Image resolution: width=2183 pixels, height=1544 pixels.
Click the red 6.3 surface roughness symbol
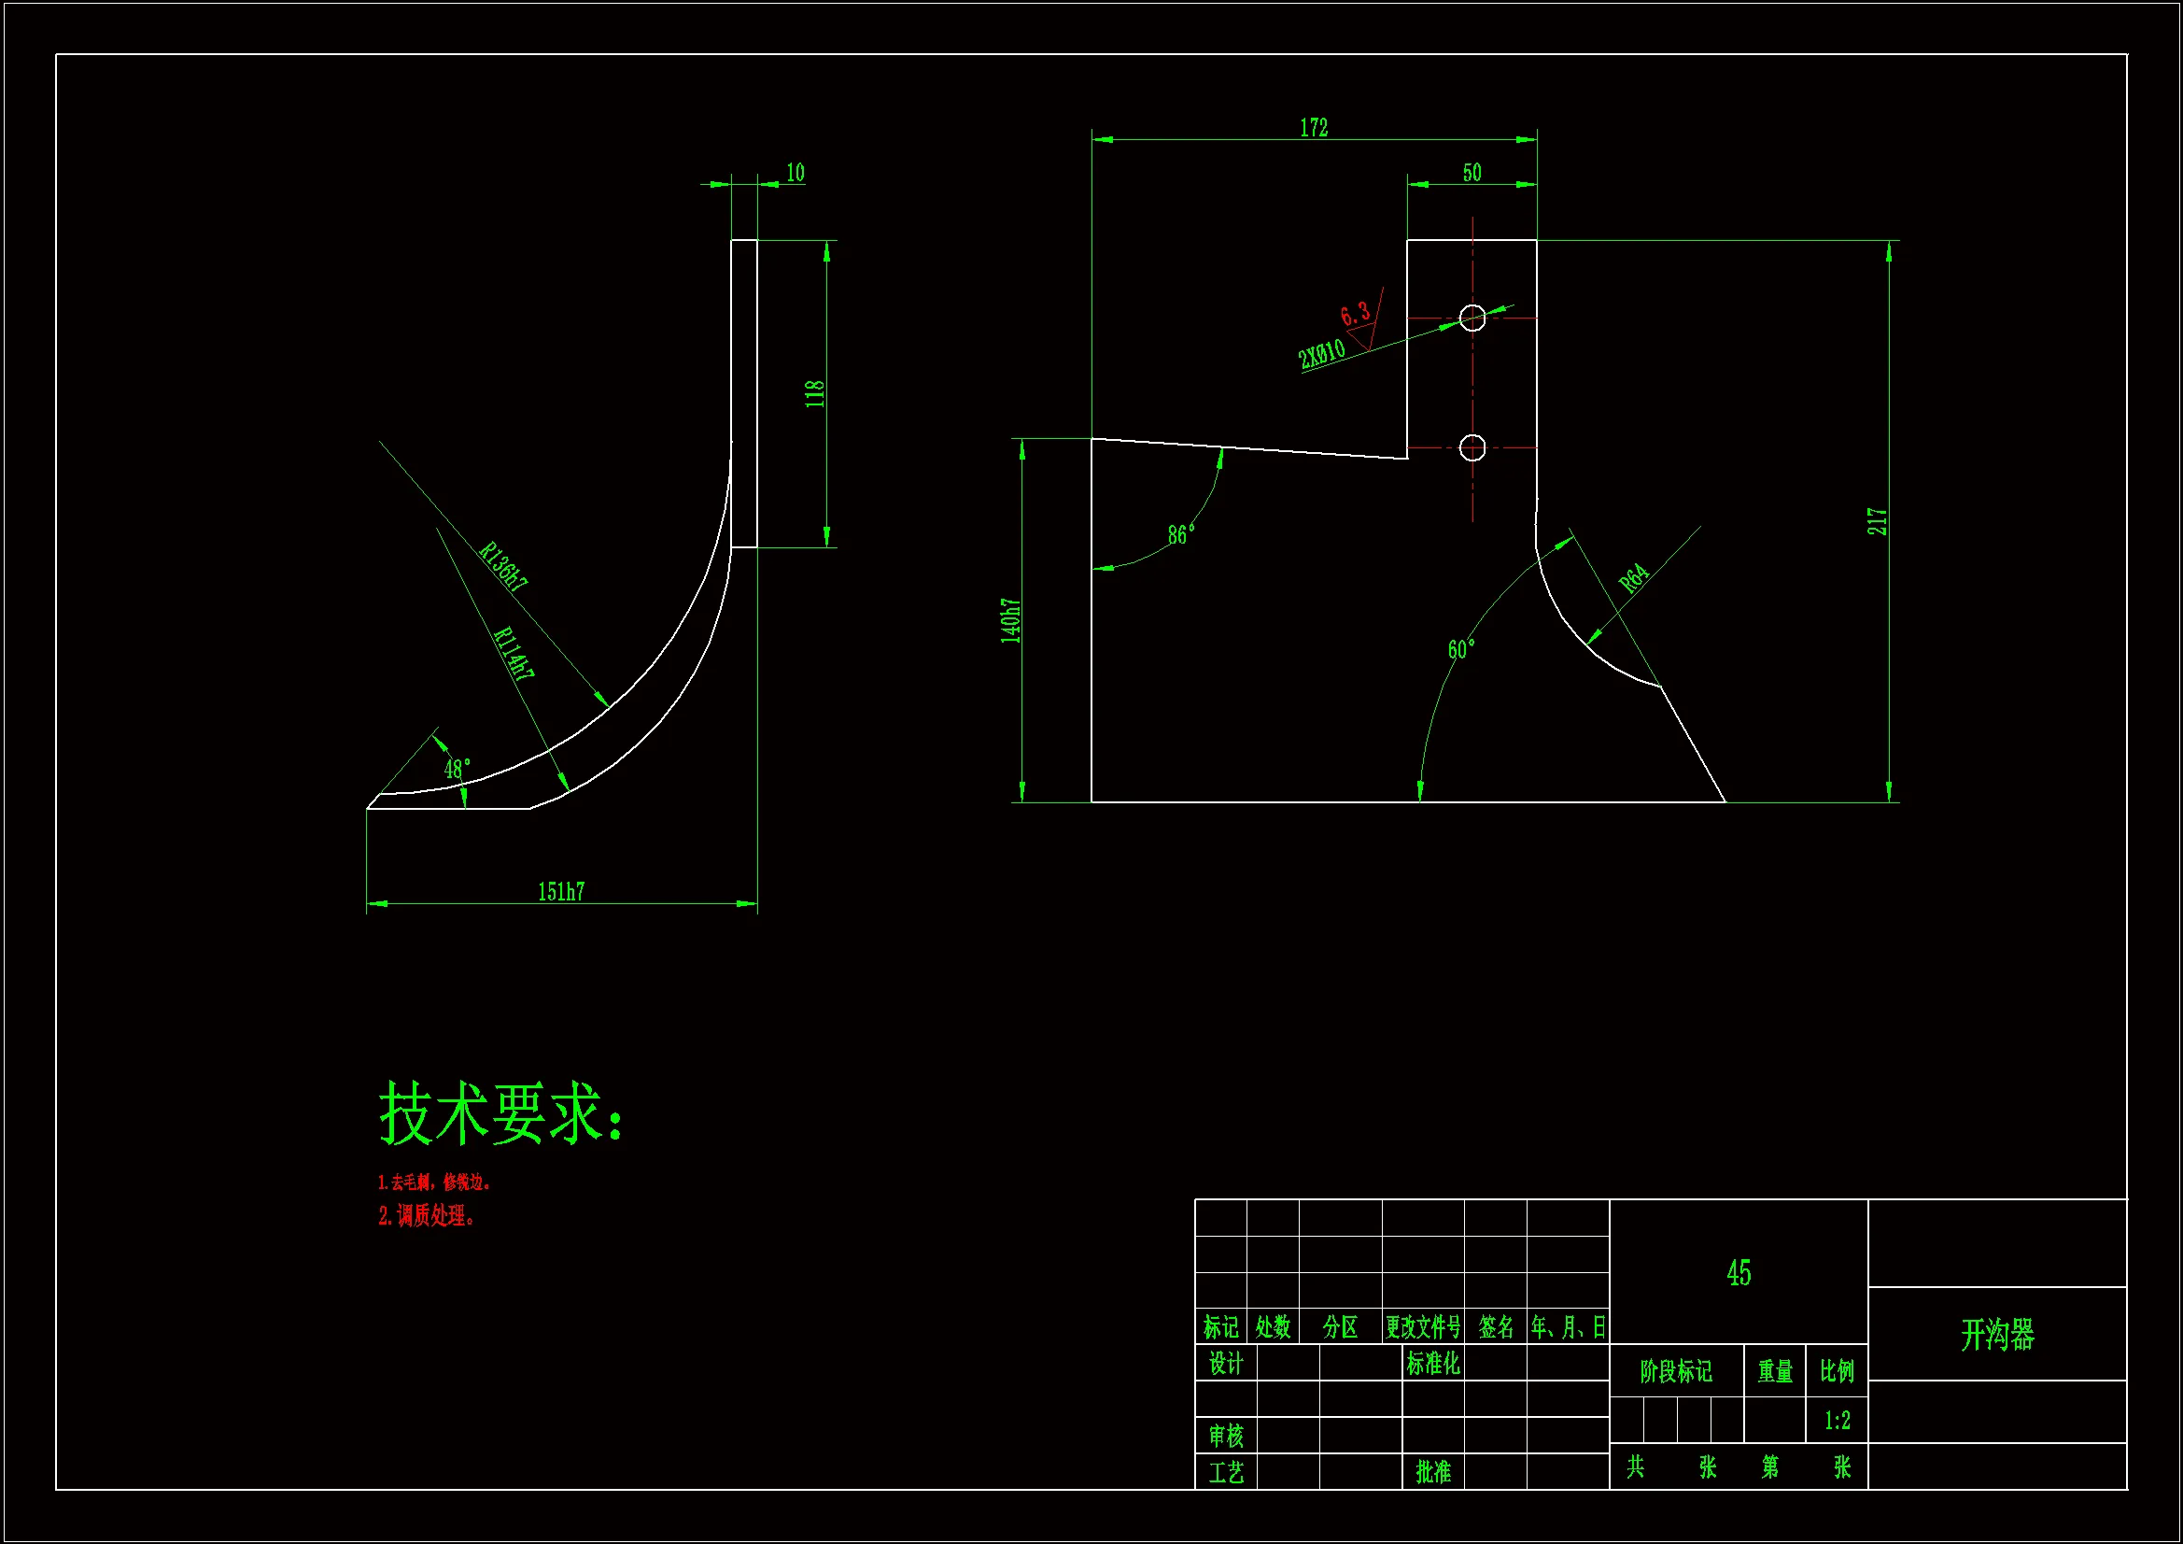(1357, 314)
